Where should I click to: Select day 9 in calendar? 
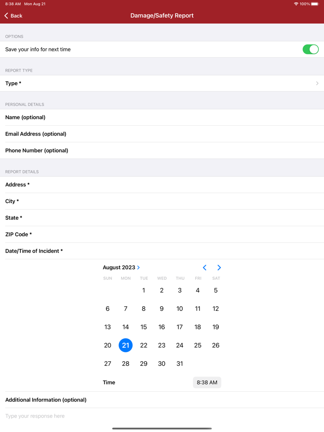[x=162, y=309]
